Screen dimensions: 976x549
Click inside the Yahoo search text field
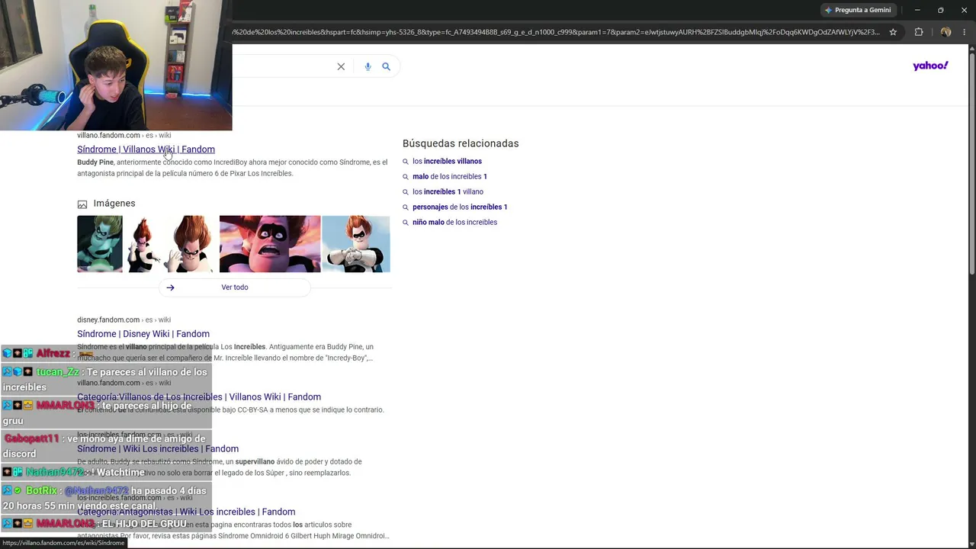(282, 66)
